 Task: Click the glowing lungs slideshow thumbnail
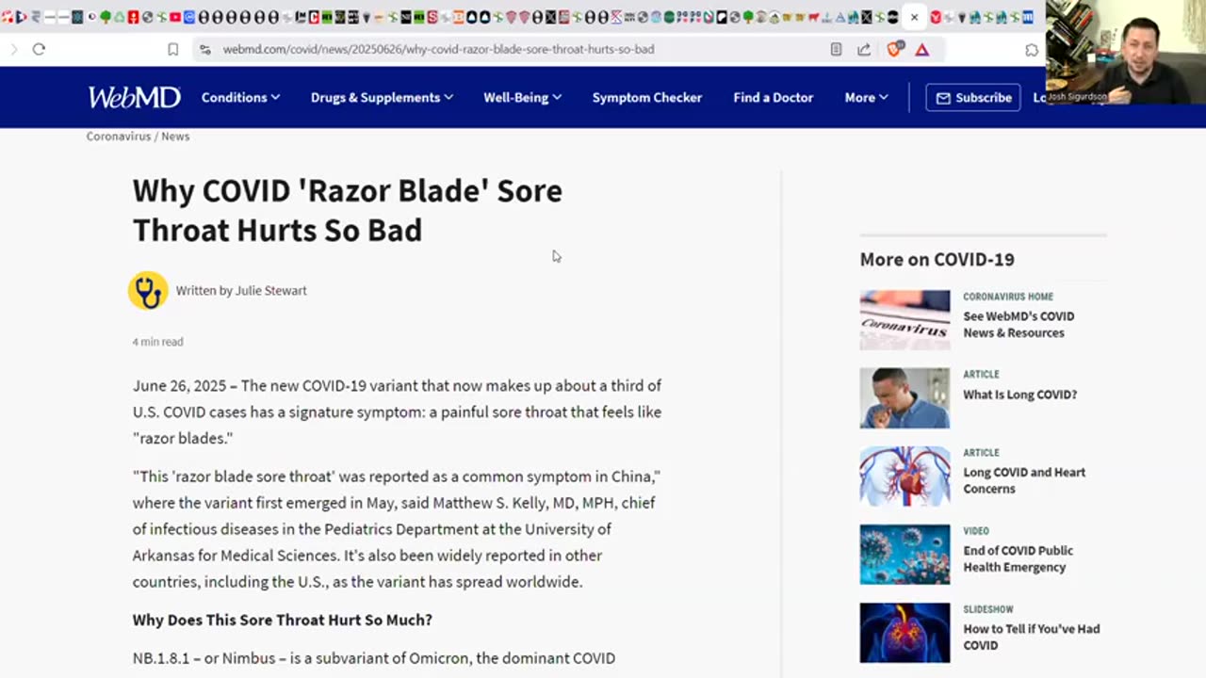click(904, 633)
